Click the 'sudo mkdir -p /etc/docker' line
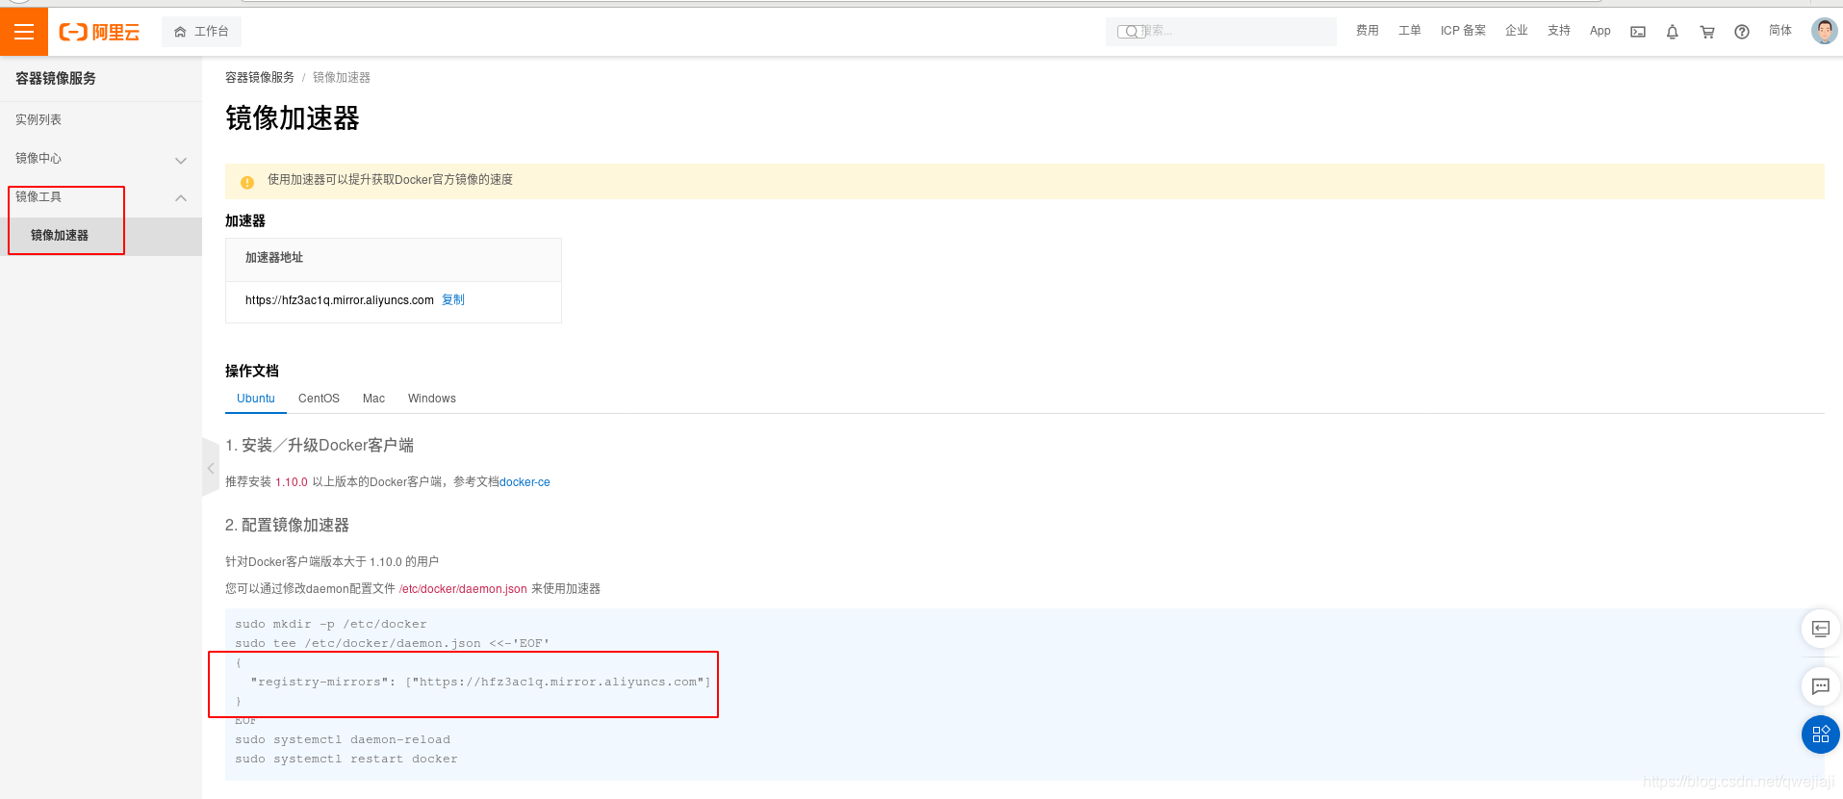The width and height of the screenshot is (1843, 799). (331, 625)
